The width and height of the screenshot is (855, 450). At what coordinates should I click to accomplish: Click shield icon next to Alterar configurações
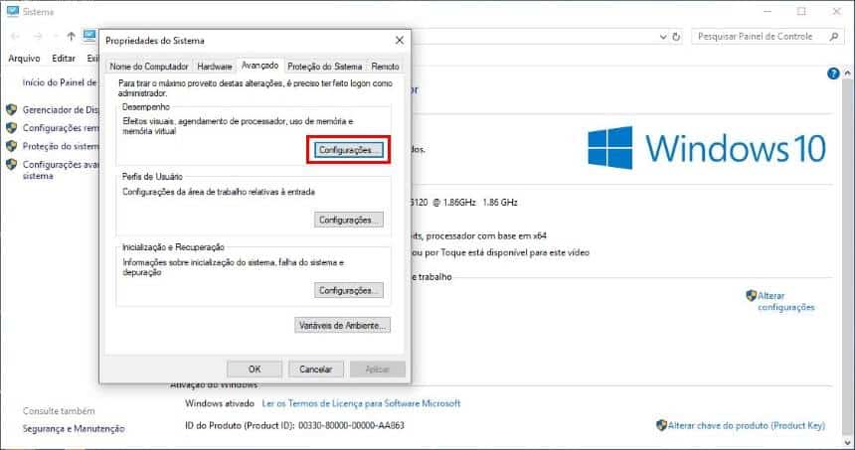[751, 295]
